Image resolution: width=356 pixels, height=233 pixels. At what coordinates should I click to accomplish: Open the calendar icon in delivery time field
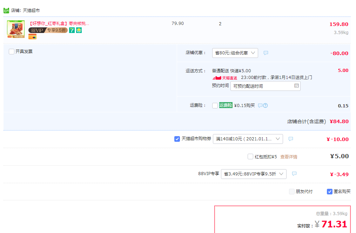pyautogui.click(x=296, y=86)
